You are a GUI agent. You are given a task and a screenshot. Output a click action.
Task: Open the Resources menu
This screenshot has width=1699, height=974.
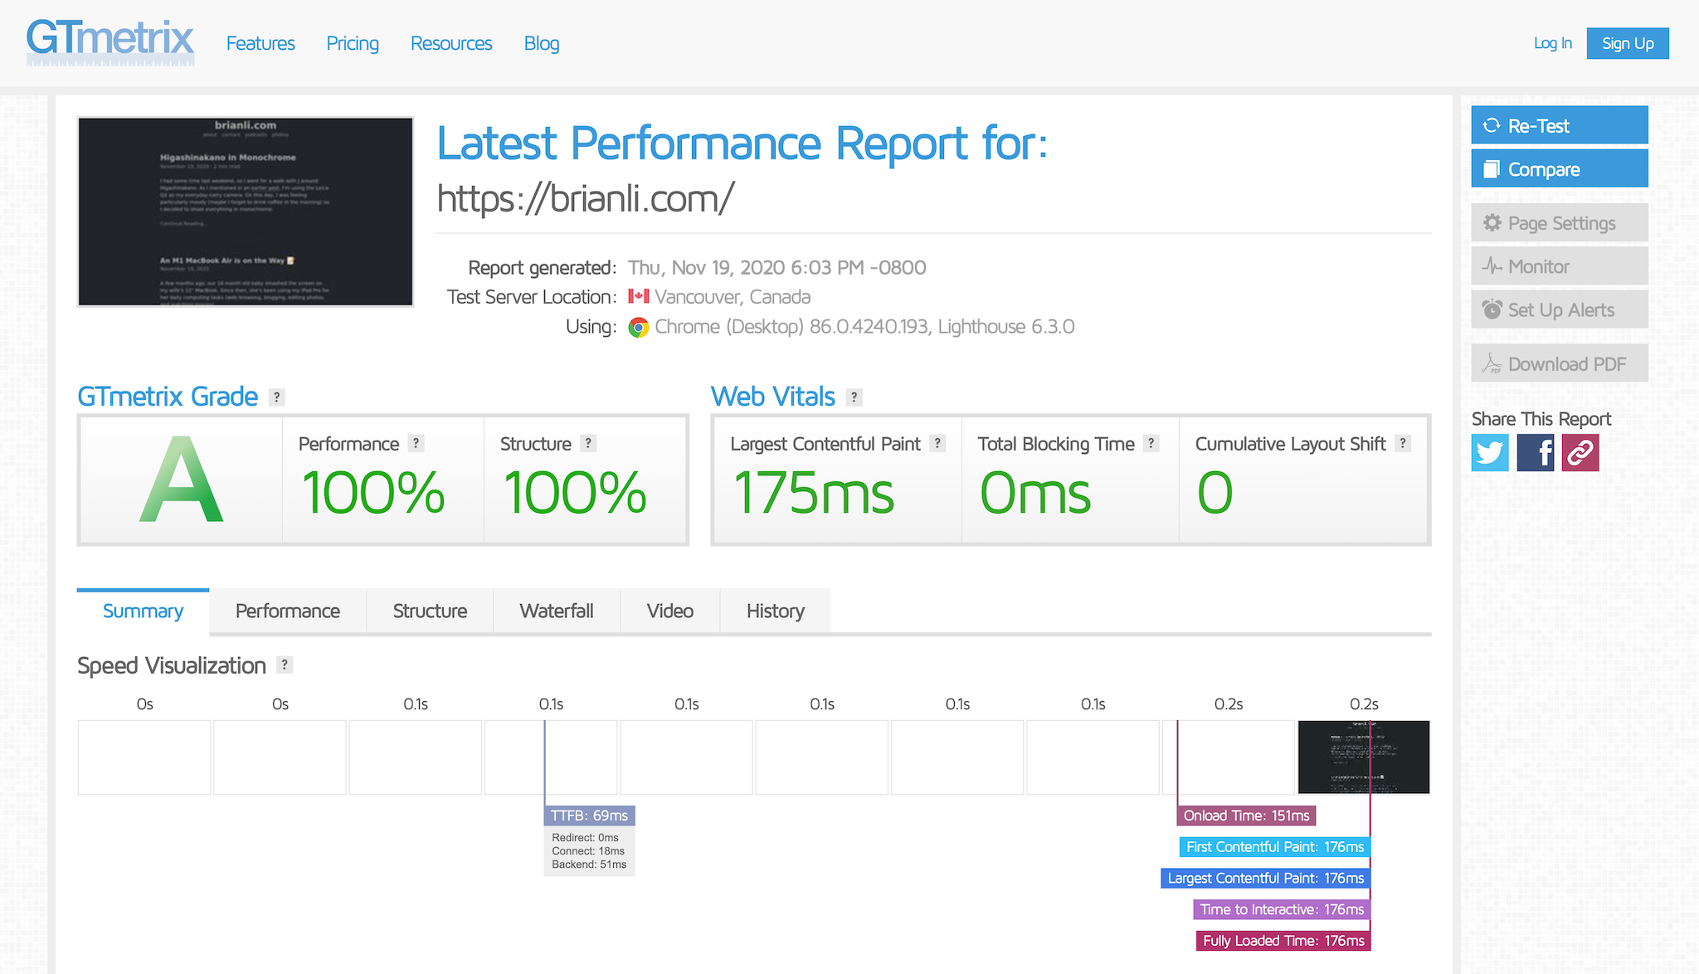(x=451, y=43)
